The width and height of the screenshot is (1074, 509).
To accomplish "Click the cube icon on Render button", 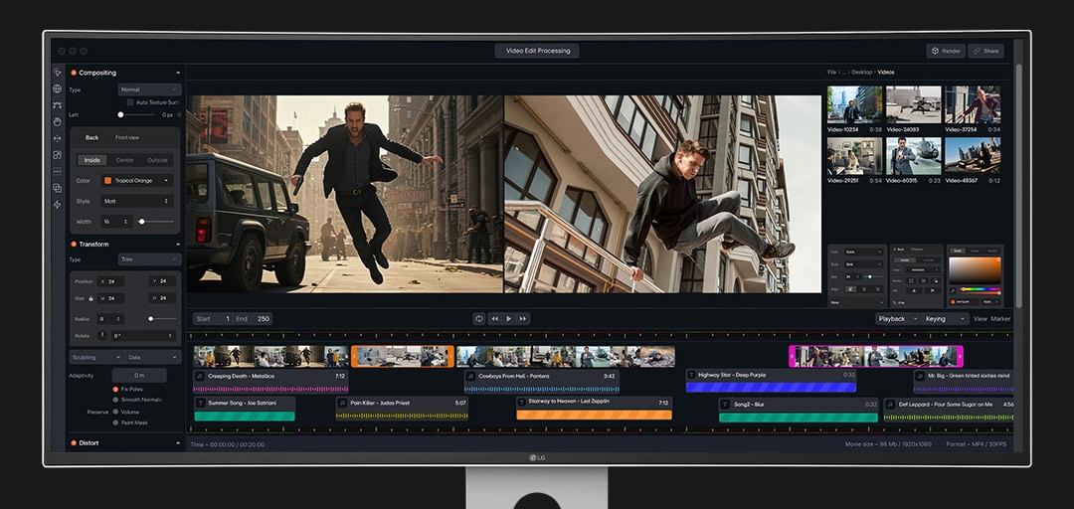I will pyautogui.click(x=934, y=51).
